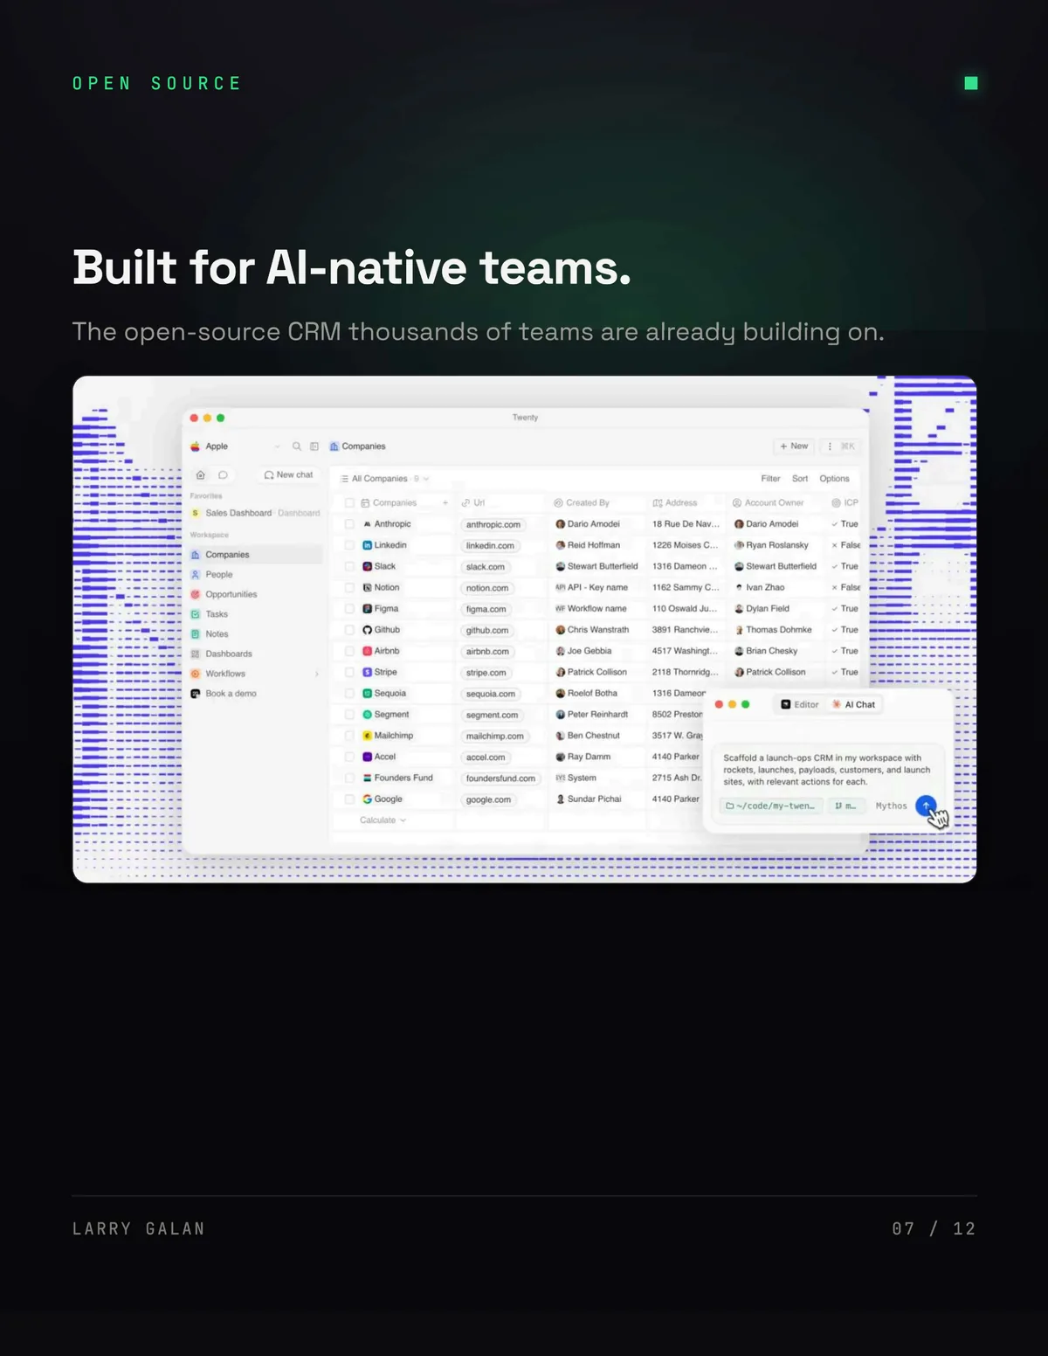Click the New chat button
This screenshot has height=1356, width=1048.
[289, 475]
